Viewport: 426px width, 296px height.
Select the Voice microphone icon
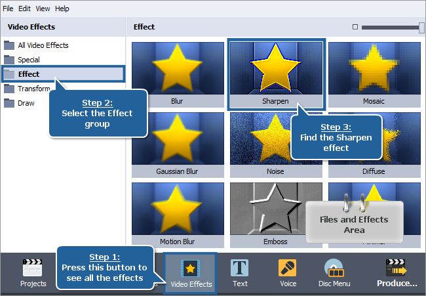point(287,268)
